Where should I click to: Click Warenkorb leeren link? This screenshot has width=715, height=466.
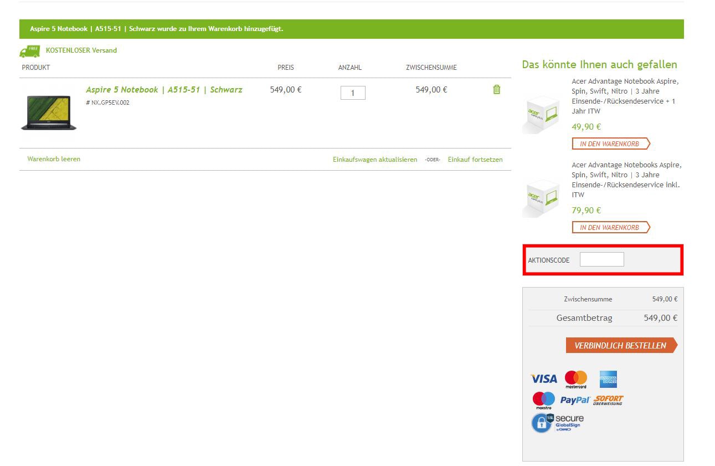click(54, 159)
